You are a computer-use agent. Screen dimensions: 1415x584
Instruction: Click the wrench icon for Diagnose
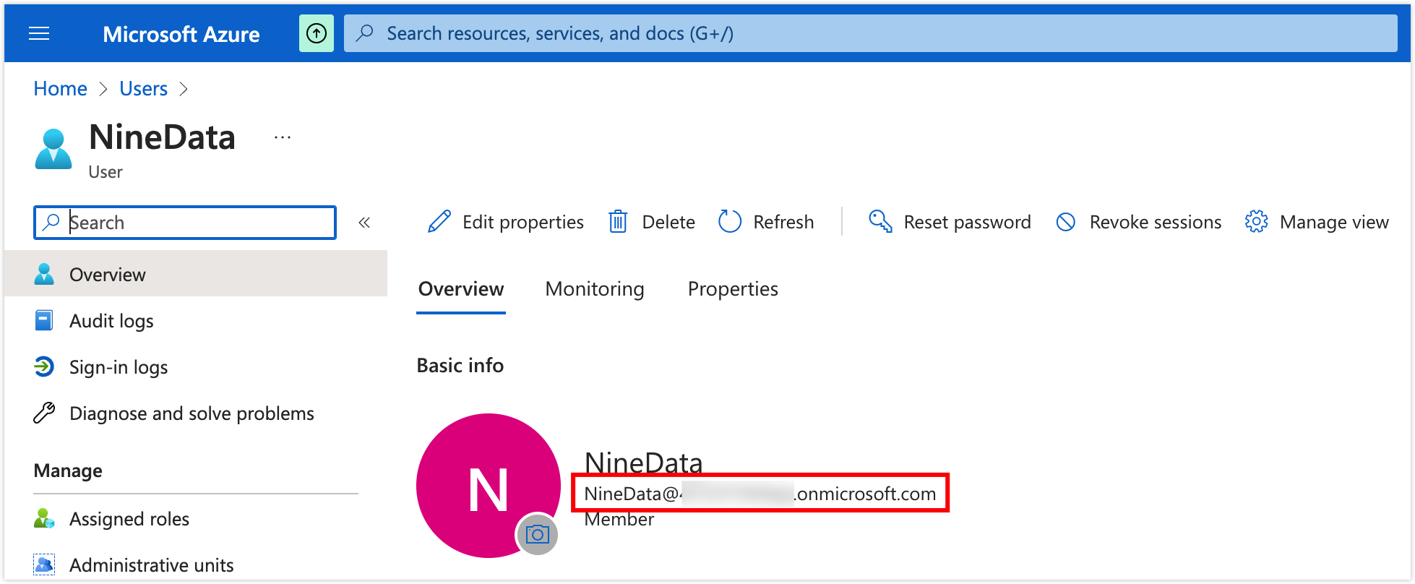coord(44,413)
